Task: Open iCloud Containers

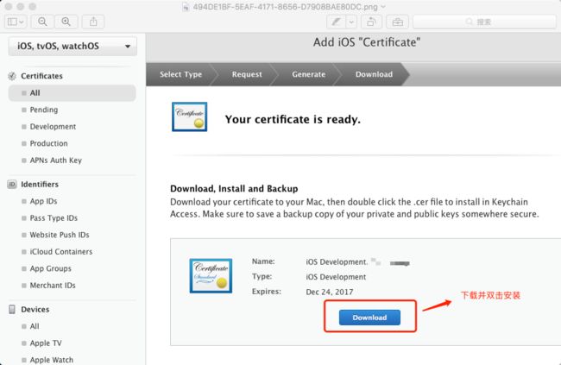Action: (x=61, y=252)
